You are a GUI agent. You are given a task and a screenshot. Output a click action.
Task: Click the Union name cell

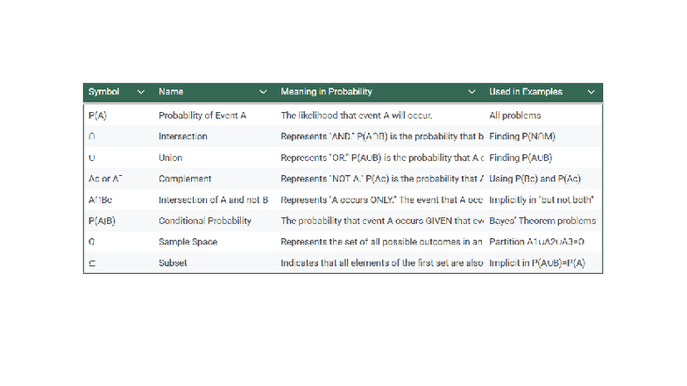coord(170,158)
